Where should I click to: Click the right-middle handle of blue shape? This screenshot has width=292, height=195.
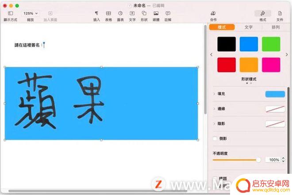(x=198, y=103)
